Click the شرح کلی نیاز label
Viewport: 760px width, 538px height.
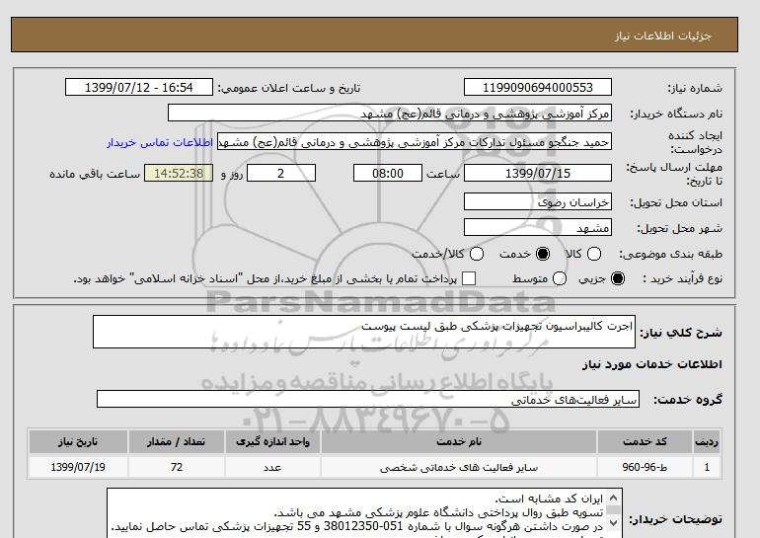(x=681, y=333)
